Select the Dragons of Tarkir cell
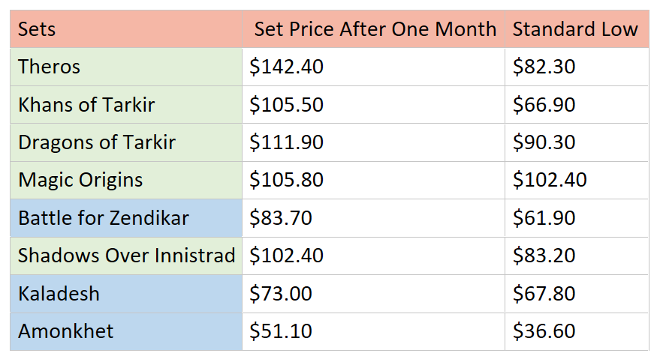This screenshot has width=651, height=359. 125,142
